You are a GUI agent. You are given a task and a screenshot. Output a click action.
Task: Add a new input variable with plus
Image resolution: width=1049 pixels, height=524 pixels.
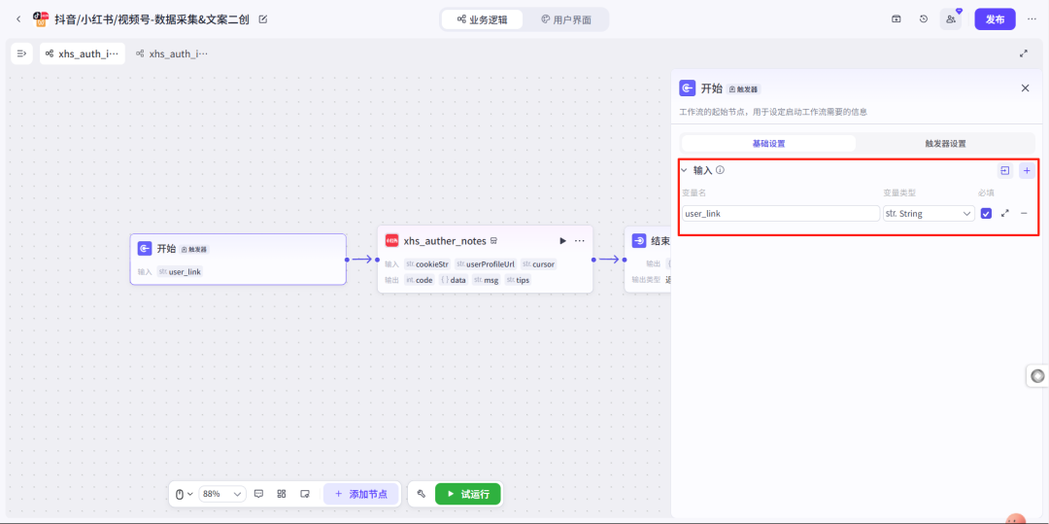1027,171
